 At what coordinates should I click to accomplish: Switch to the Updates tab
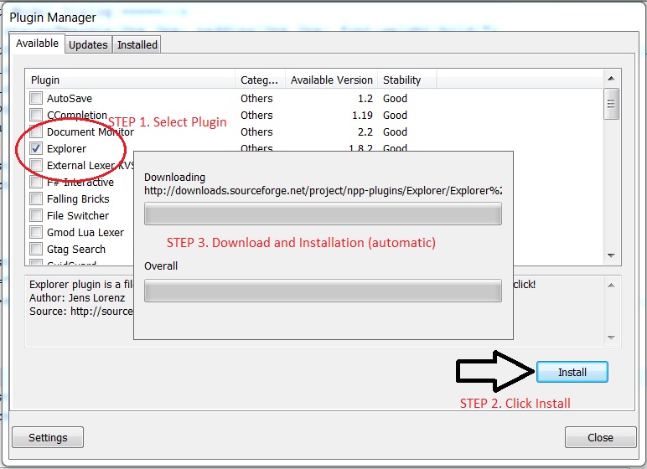[x=88, y=44]
